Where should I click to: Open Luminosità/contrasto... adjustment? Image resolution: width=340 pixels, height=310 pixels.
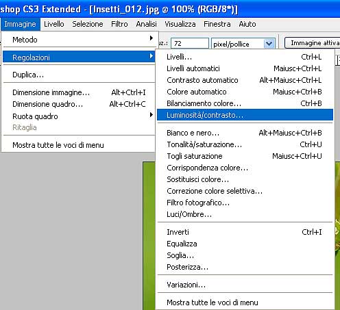(245, 115)
